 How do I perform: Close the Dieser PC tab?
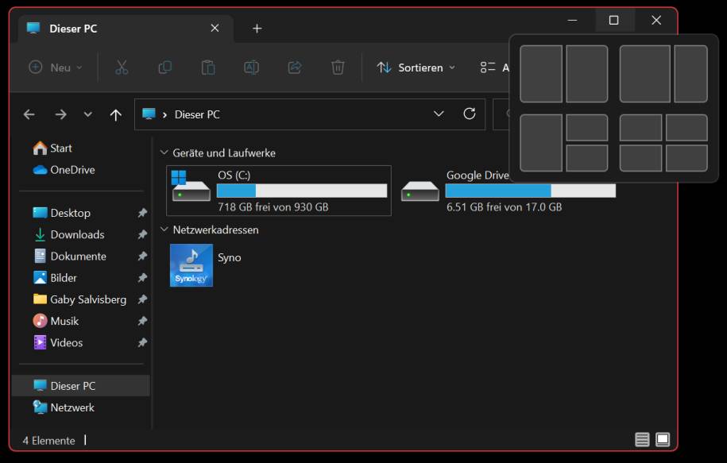pyautogui.click(x=215, y=29)
